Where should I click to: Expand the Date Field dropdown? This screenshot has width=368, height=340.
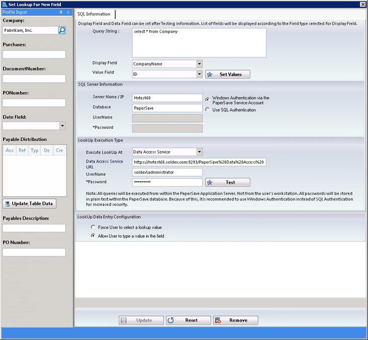62,126
